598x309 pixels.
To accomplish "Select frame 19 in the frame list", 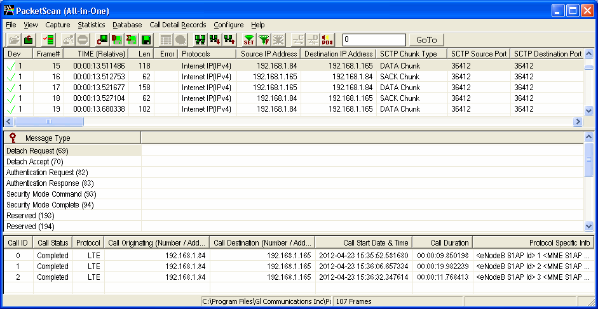I will click(294, 109).
